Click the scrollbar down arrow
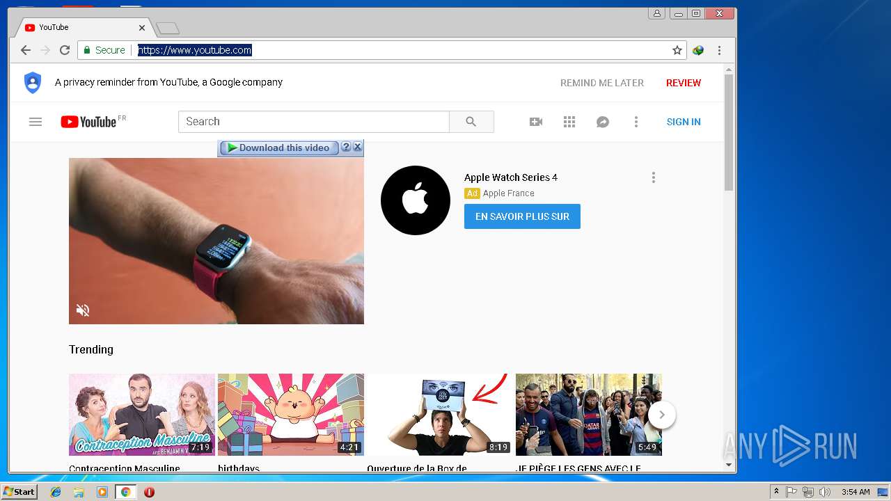The height and width of the screenshot is (501, 891). point(729,465)
